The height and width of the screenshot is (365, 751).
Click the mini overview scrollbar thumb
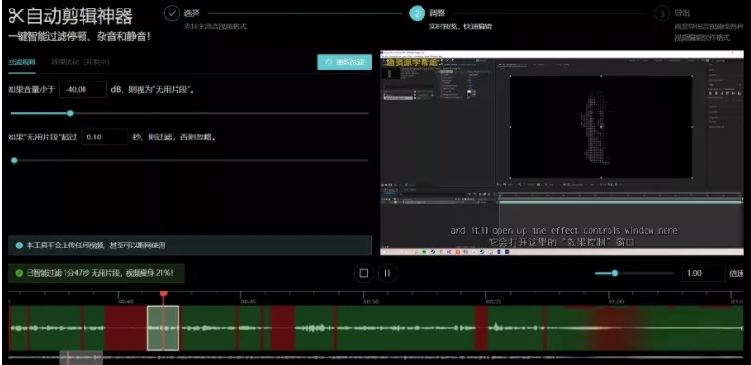(x=81, y=357)
